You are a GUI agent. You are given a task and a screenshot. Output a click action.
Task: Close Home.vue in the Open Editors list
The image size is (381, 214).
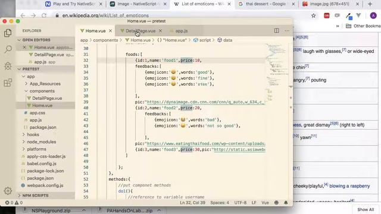[x=24, y=48]
